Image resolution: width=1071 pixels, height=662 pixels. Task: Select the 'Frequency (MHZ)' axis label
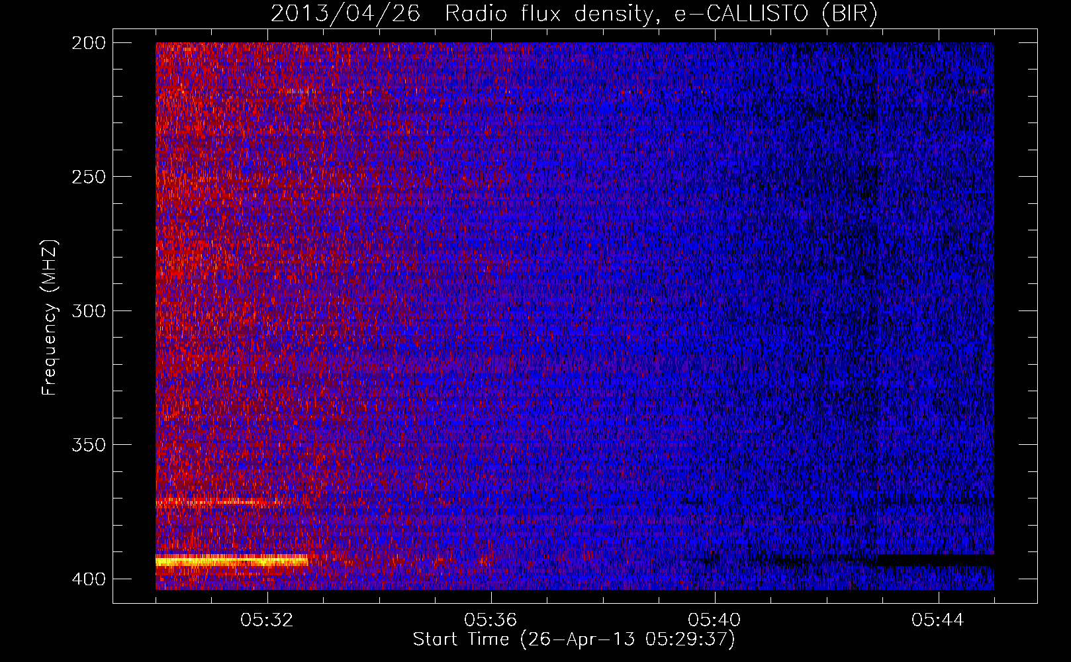tap(50, 317)
